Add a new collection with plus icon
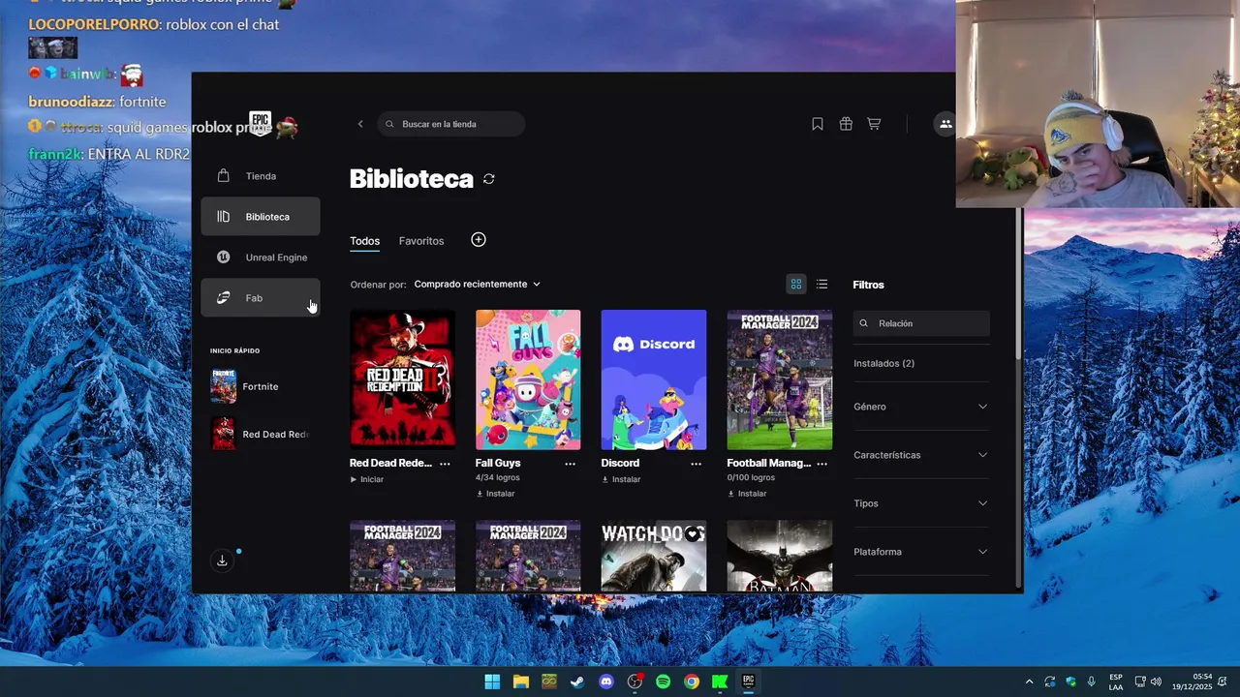The image size is (1240, 697). [x=479, y=240]
